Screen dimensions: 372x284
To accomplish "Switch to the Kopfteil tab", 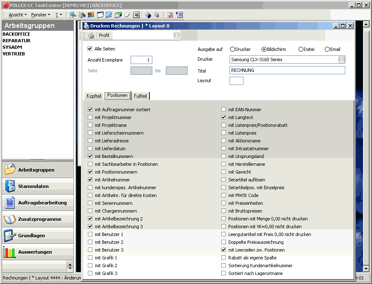I will point(94,96).
